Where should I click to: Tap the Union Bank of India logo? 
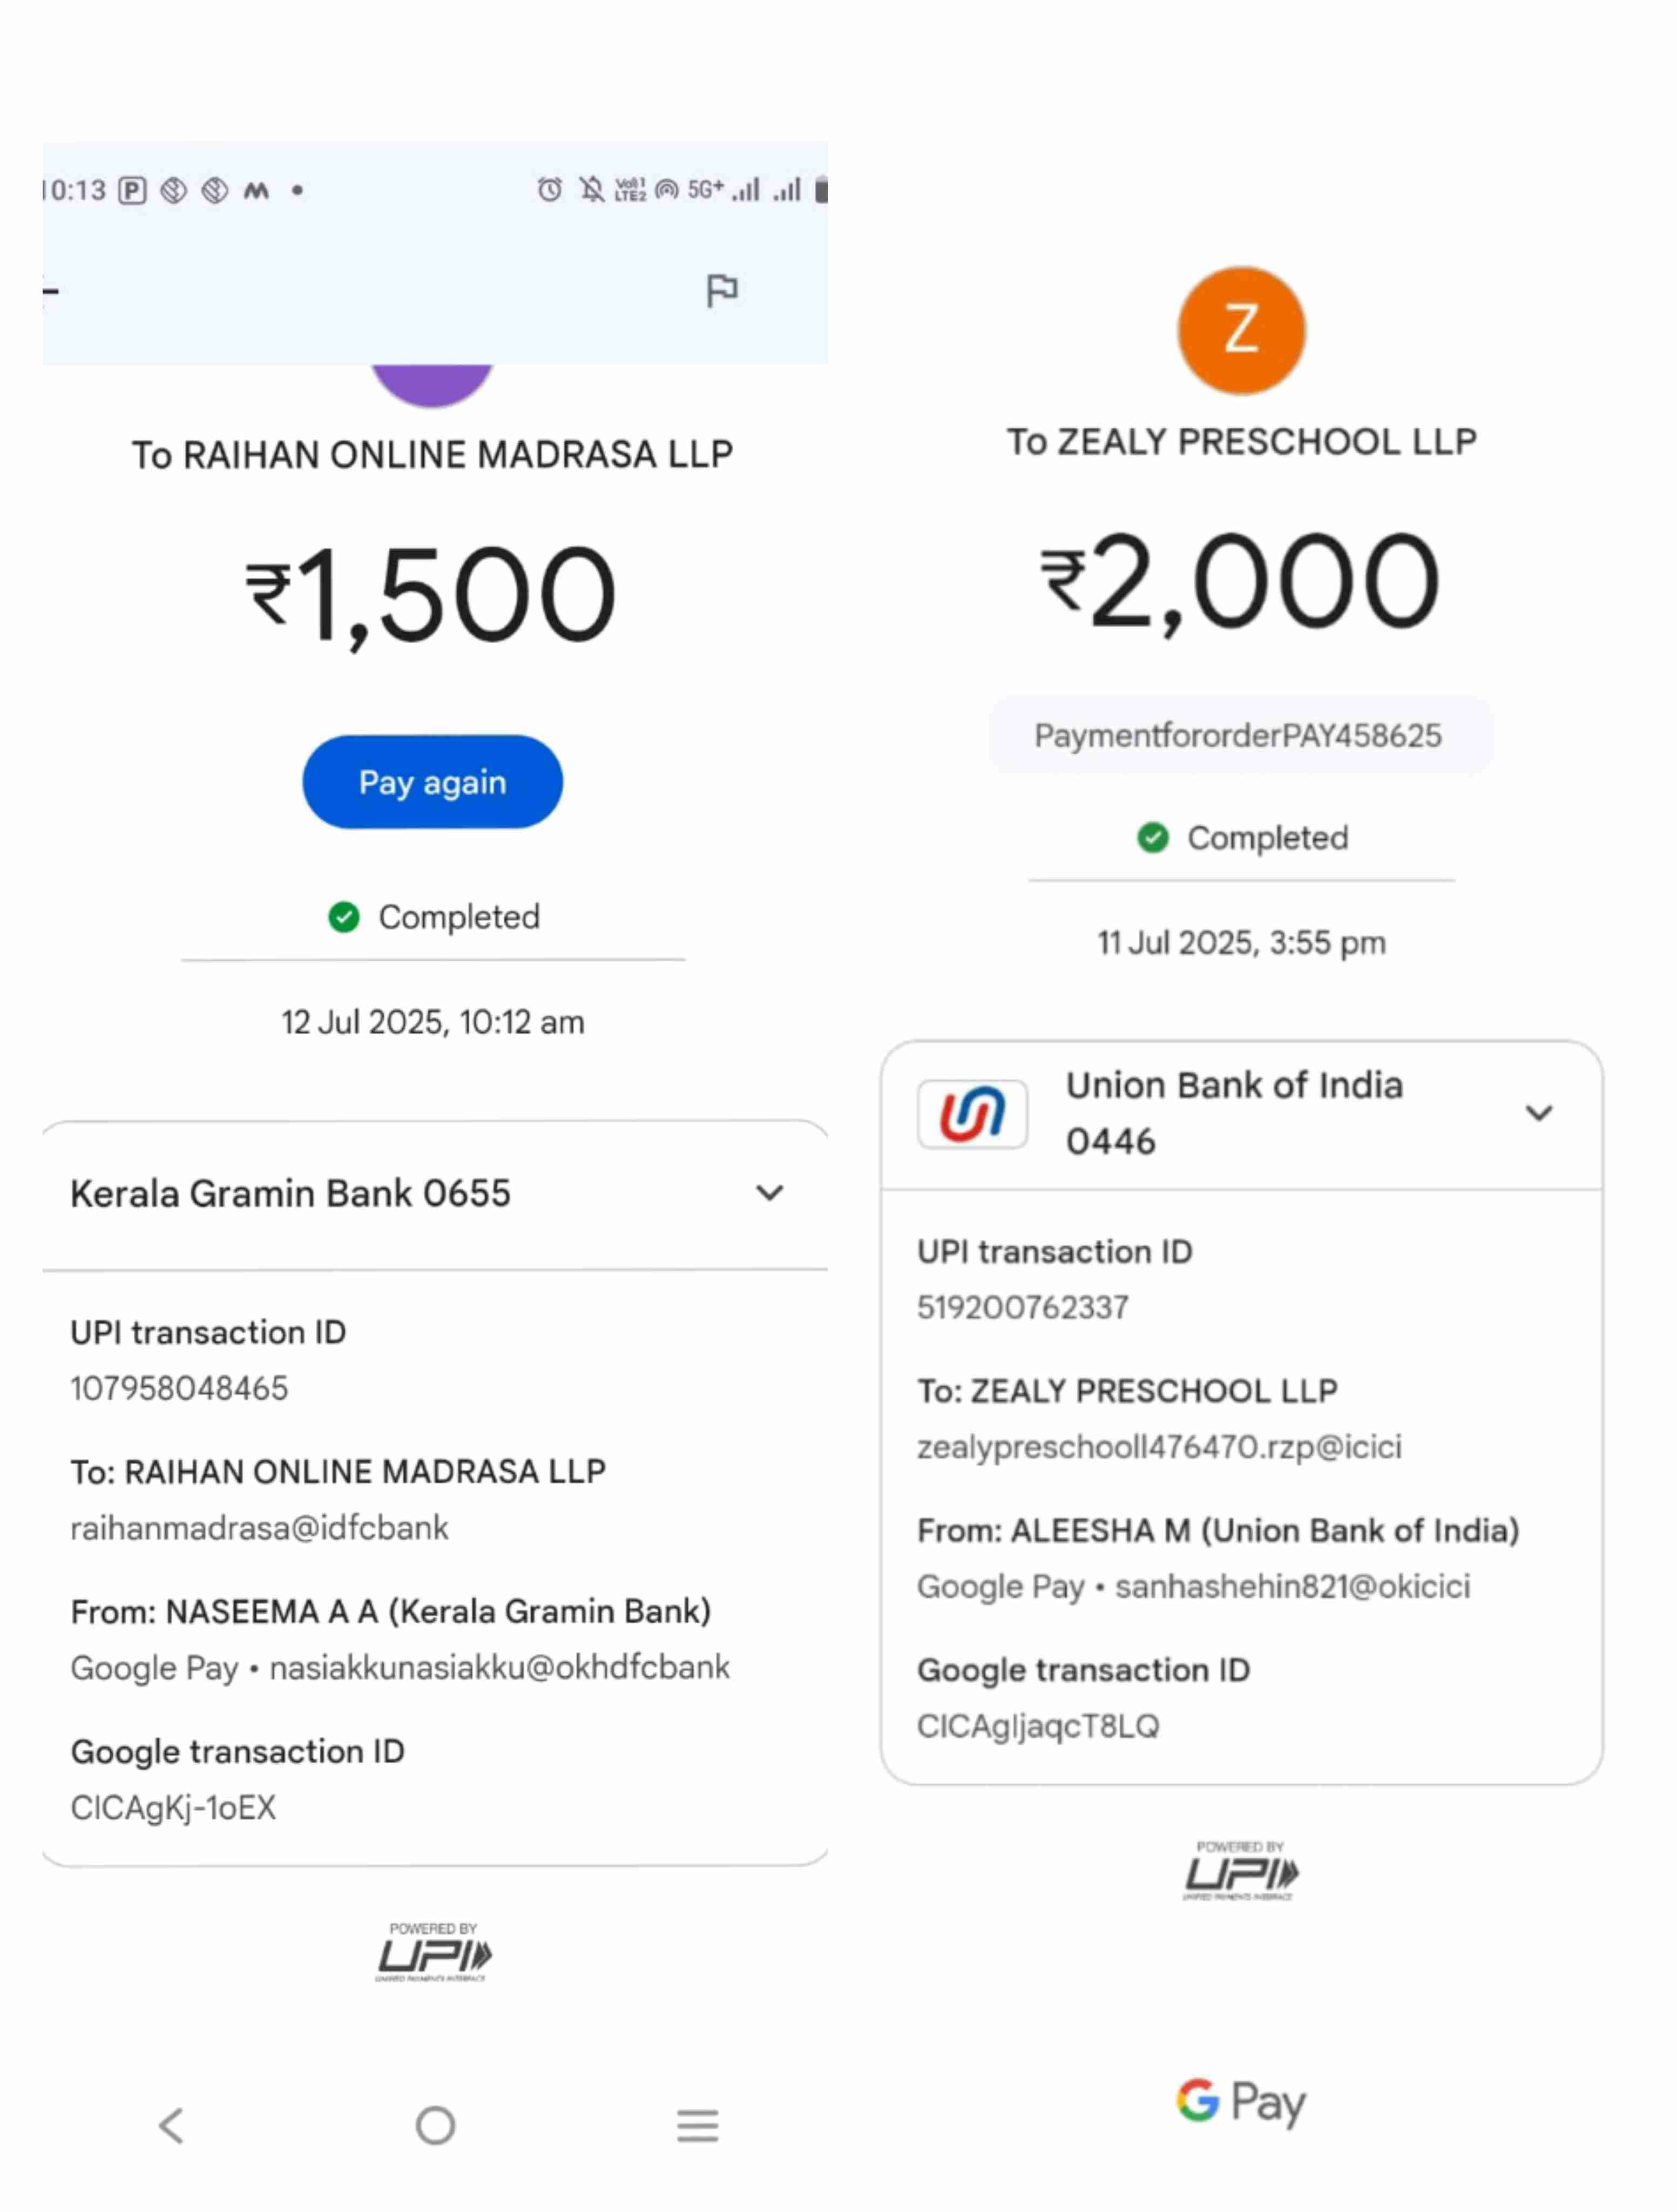tap(971, 1113)
